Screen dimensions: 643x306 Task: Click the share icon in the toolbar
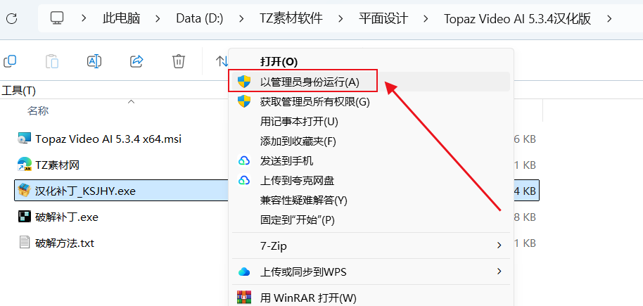[136, 61]
